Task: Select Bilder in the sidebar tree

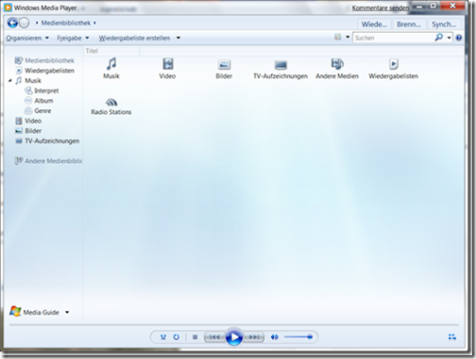Action: tap(28, 131)
